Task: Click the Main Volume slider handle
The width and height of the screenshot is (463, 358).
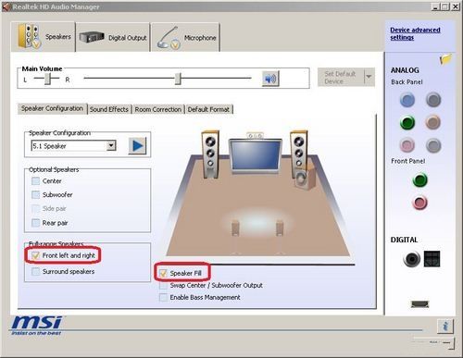Action: (x=178, y=79)
